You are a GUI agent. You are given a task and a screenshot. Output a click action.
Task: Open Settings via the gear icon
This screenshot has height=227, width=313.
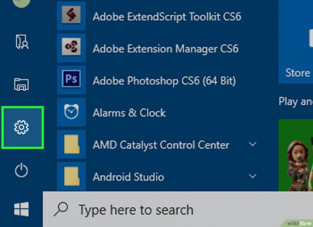pyautogui.click(x=21, y=127)
